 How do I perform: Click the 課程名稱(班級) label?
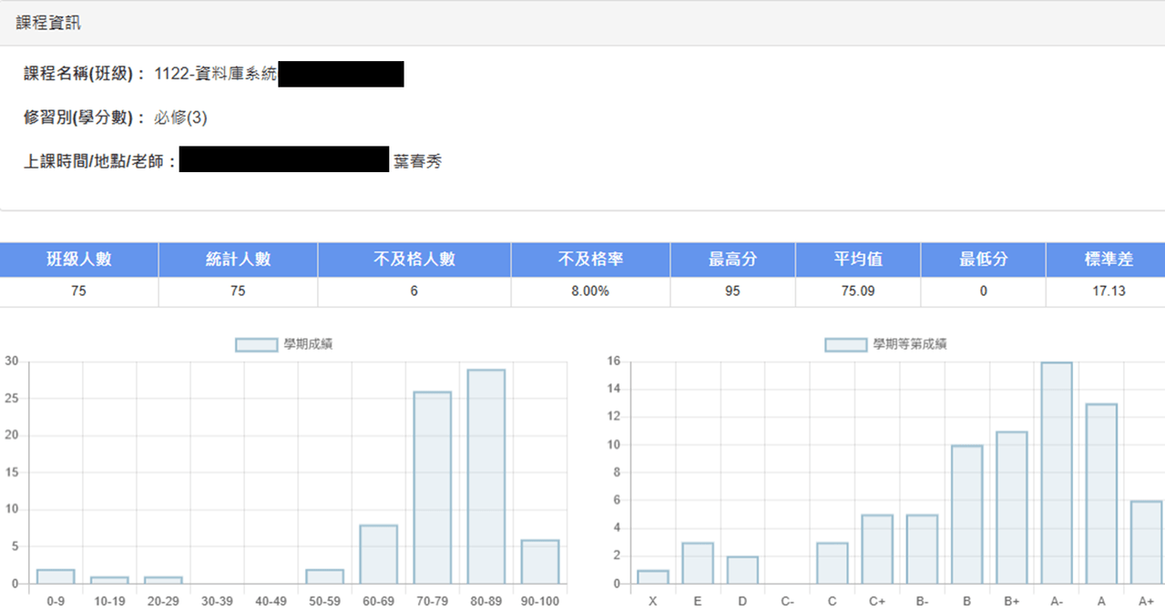[85, 74]
